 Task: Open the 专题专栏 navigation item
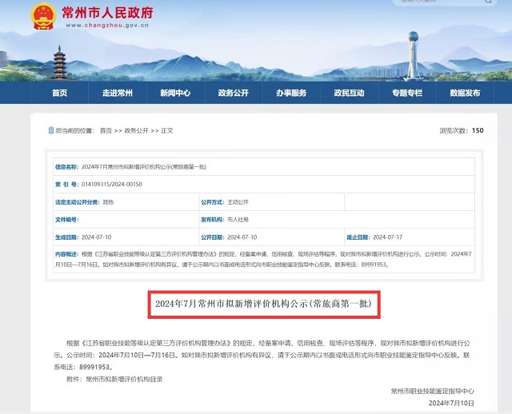click(x=406, y=93)
